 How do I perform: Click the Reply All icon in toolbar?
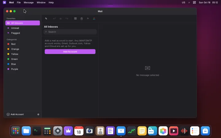coord(61,19)
